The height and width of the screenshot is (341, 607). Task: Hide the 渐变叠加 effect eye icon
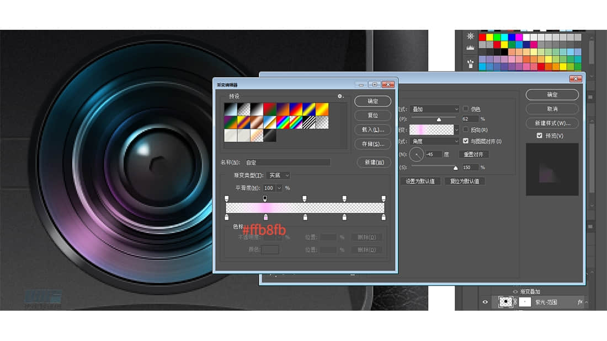[x=515, y=291]
